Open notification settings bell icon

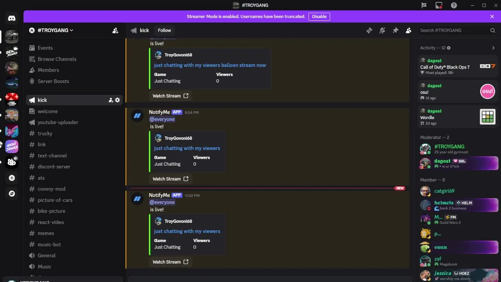[382, 30]
